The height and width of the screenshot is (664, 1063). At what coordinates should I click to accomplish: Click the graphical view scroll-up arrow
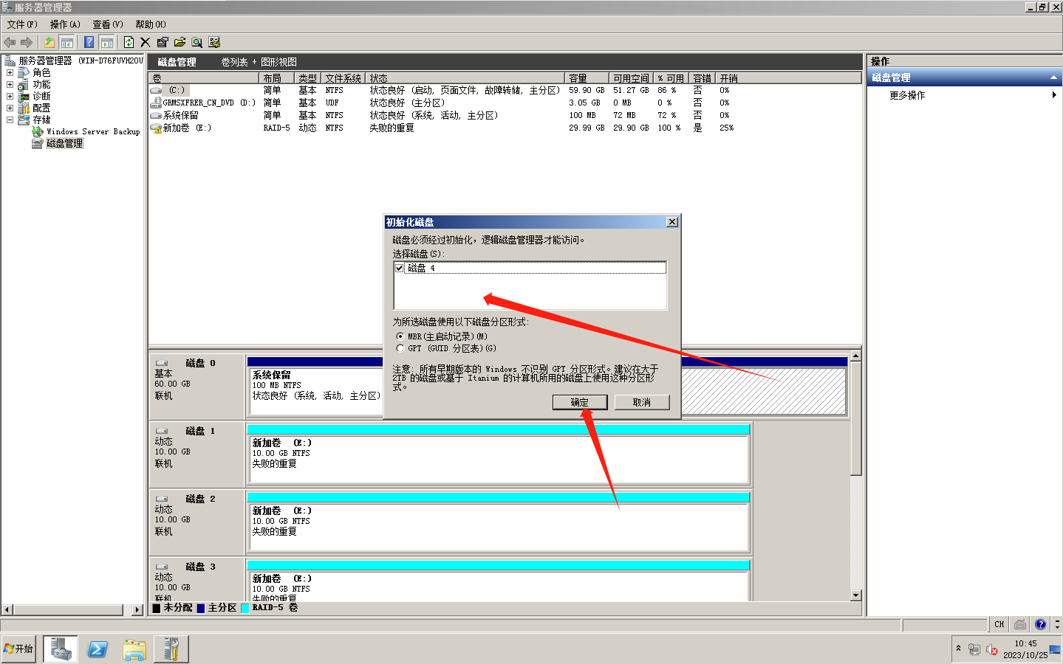pyautogui.click(x=855, y=356)
